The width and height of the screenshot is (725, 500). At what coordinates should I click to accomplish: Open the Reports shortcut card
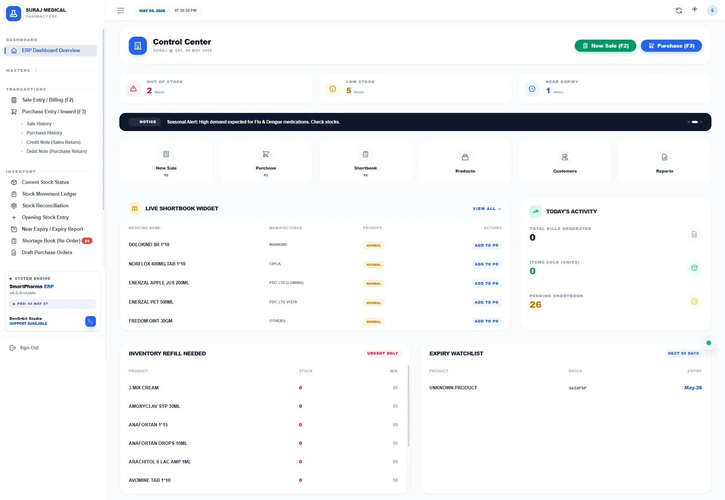[665, 162]
